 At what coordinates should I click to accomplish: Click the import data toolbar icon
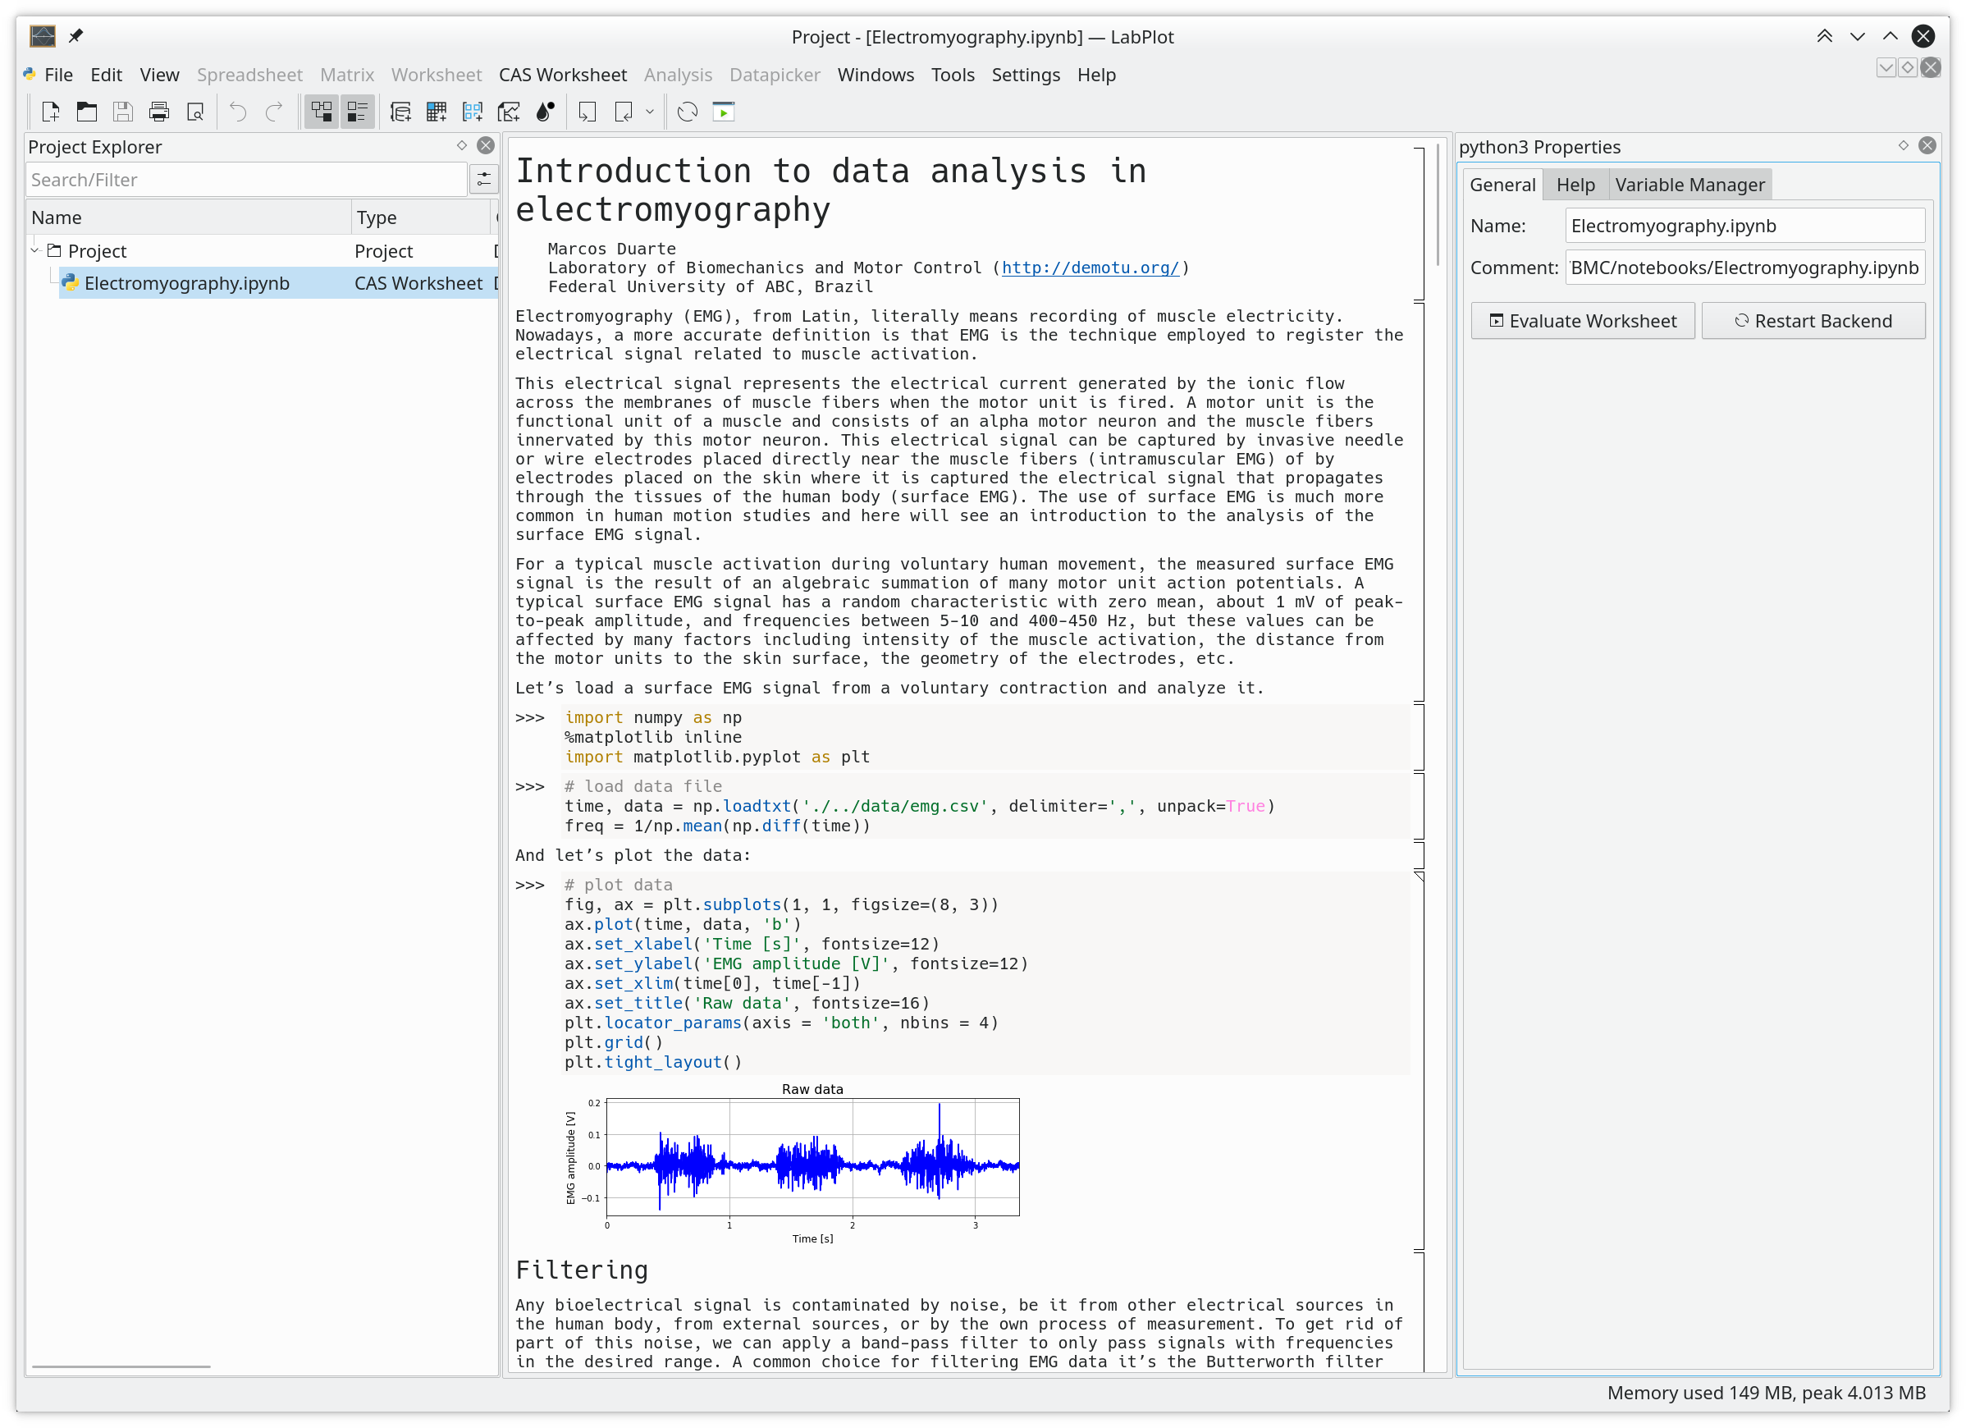[x=587, y=111]
